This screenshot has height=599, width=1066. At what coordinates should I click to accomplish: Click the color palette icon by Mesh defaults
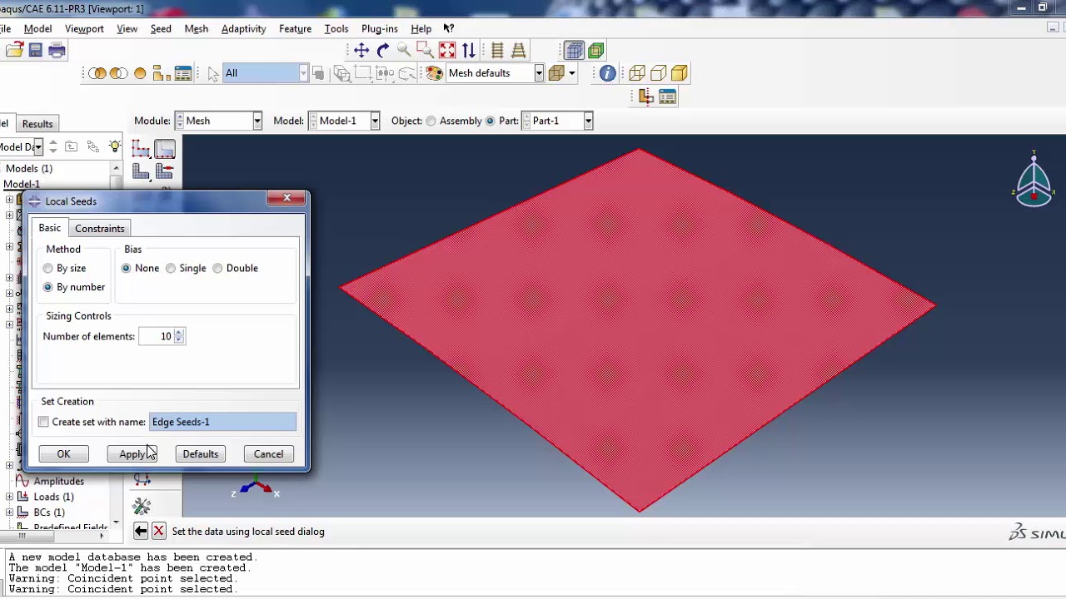point(434,73)
